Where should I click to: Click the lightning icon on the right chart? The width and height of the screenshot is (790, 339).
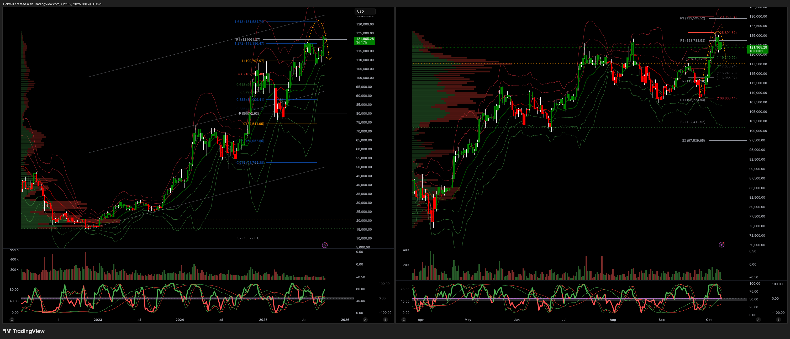pyautogui.click(x=721, y=245)
